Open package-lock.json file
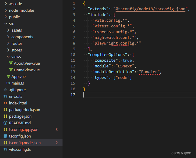The height and width of the screenshot is (158, 196). (24, 110)
